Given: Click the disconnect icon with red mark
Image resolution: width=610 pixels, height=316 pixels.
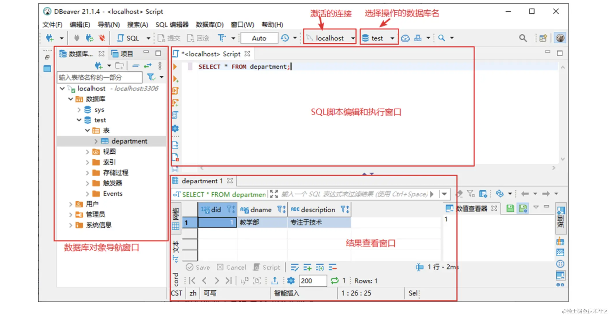Looking at the screenshot, I should coord(102,38).
